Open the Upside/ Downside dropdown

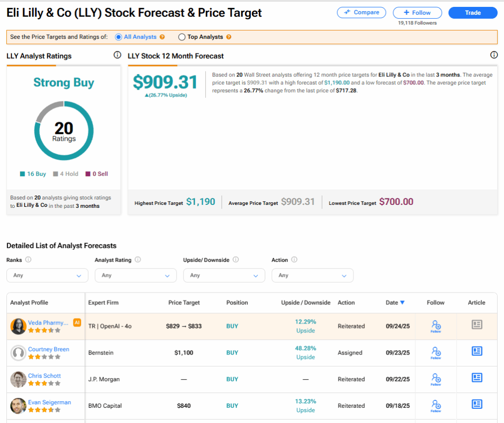(224, 276)
